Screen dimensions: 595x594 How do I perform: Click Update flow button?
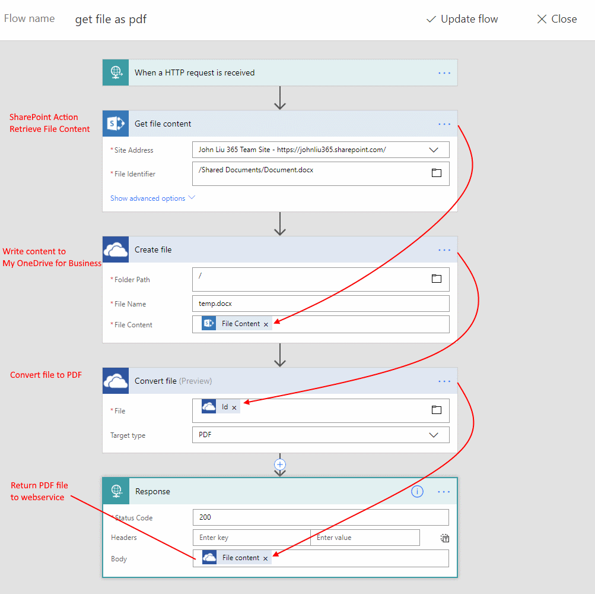point(462,19)
